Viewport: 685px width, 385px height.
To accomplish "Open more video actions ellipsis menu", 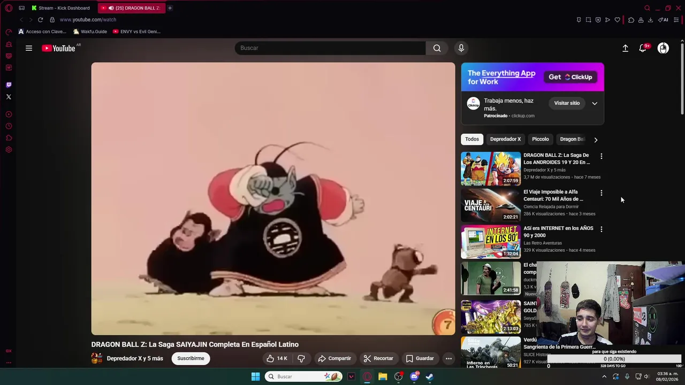I will 449,358.
